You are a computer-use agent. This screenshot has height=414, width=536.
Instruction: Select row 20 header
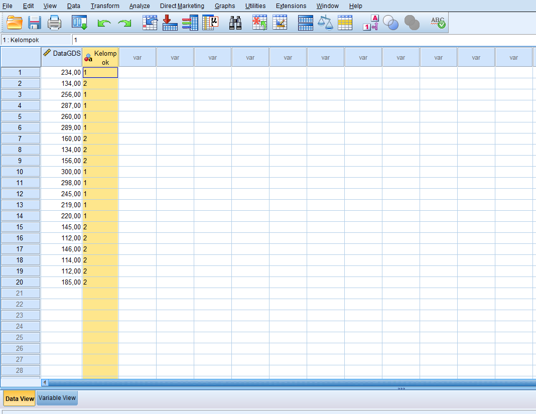pos(20,282)
